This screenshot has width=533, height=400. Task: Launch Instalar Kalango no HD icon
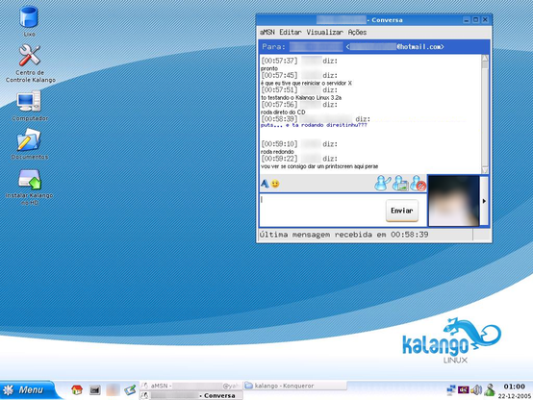[x=30, y=187]
